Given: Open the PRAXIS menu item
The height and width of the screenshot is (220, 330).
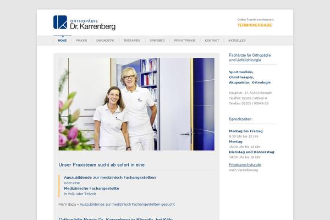Looking at the screenshot, I should pyautogui.click(x=81, y=40).
